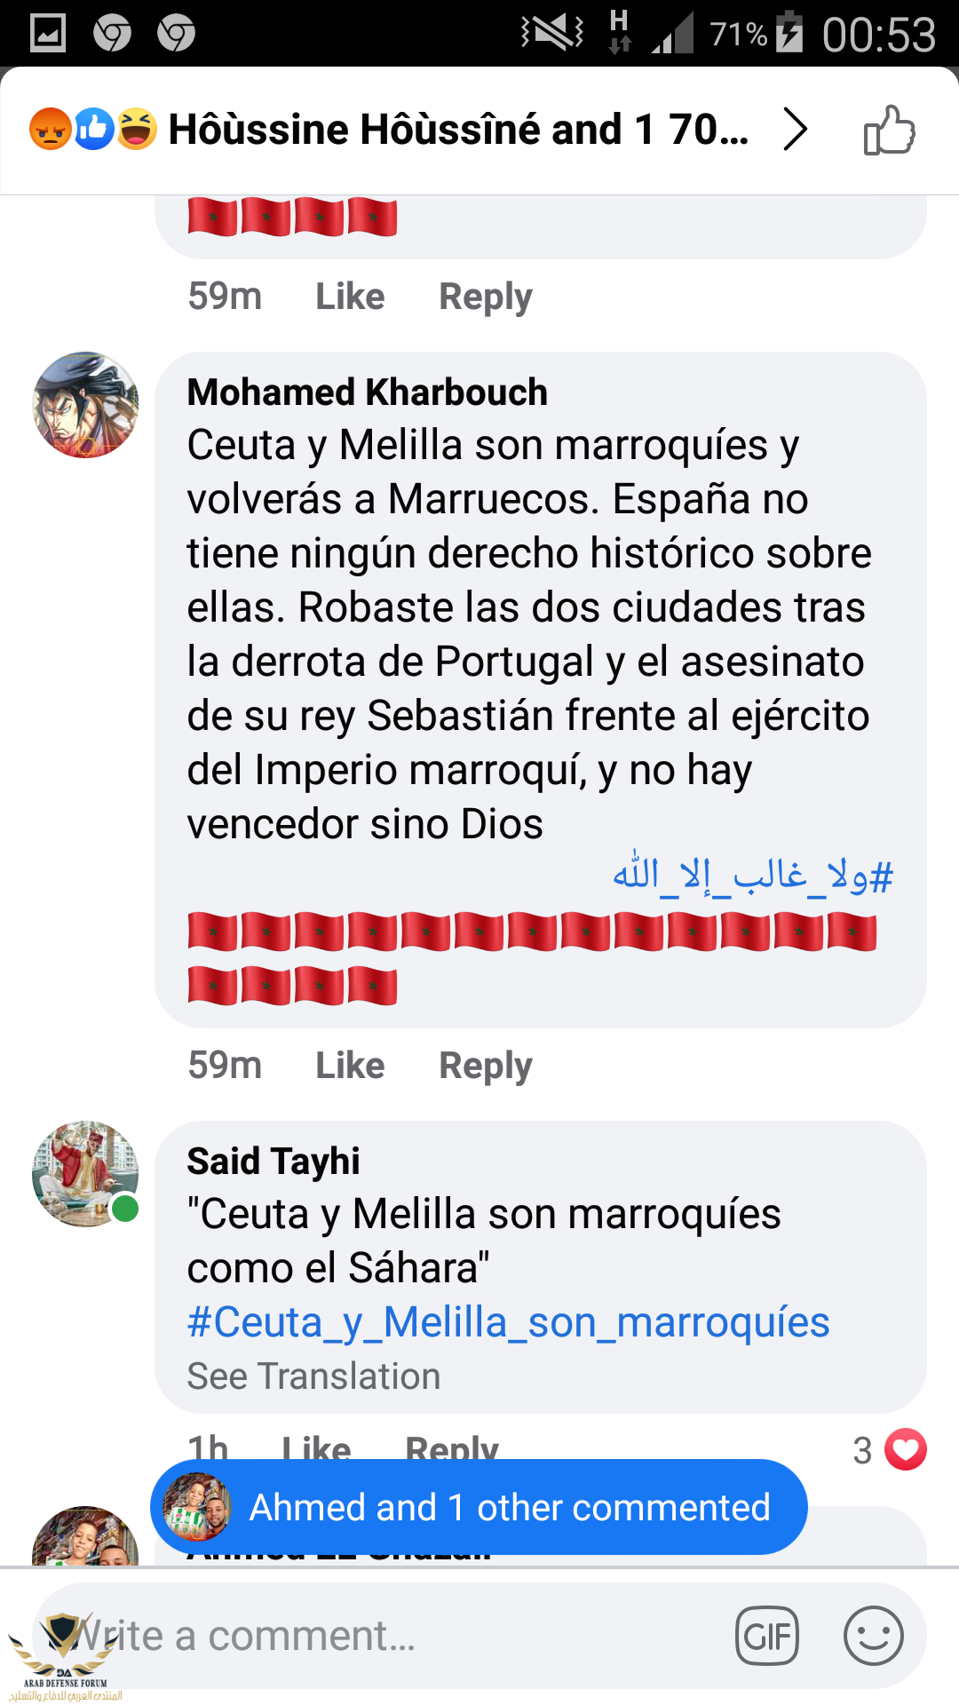Tap the Ahmed and 1 other commented banner
Screen dimensions: 959x1705
479,1507
